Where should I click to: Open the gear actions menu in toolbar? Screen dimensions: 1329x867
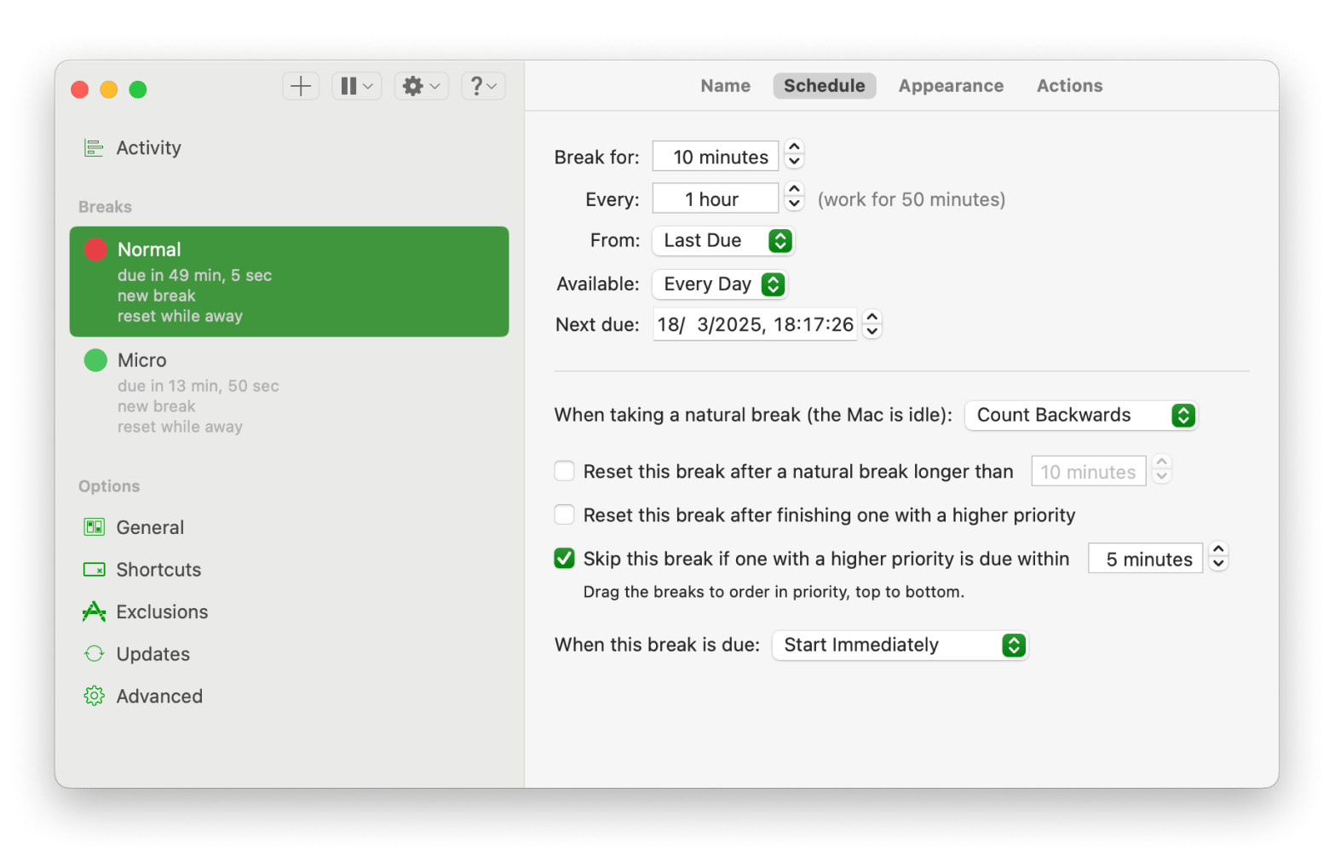pos(421,86)
